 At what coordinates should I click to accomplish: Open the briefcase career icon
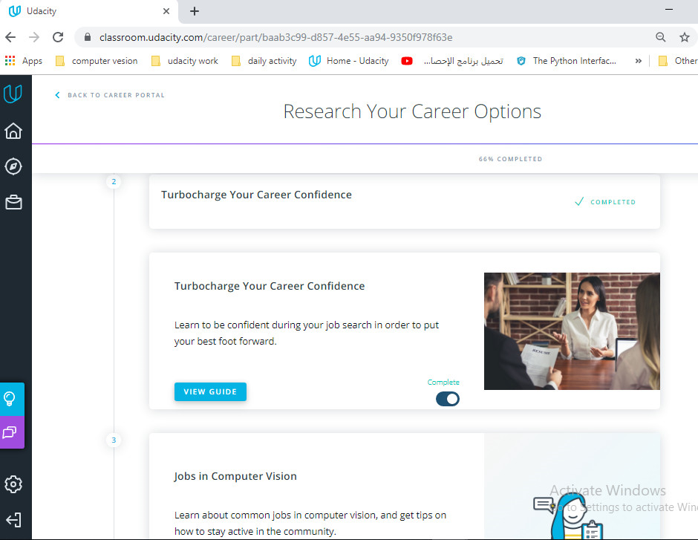coord(13,202)
